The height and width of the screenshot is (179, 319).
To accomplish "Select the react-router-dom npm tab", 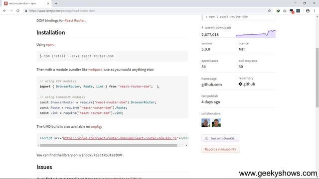I will 26,3.
